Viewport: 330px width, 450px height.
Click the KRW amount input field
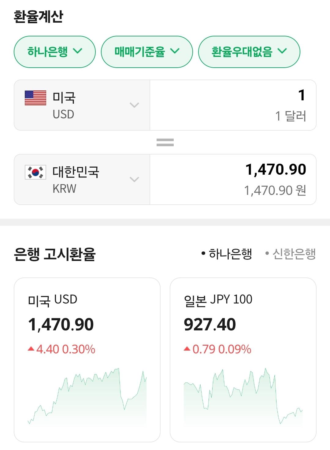click(x=232, y=179)
